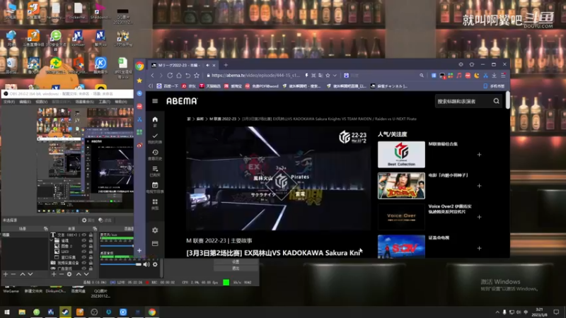This screenshot has height=318, width=566.
Task: Open M League Best Collection thumbnail
Action: (401, 154)
